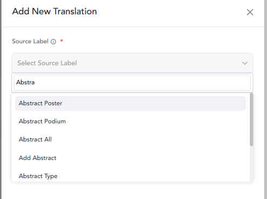This screenshot has width=267, height=199.
Task: Place cursor after "Abstra" text
Action: 35,82
